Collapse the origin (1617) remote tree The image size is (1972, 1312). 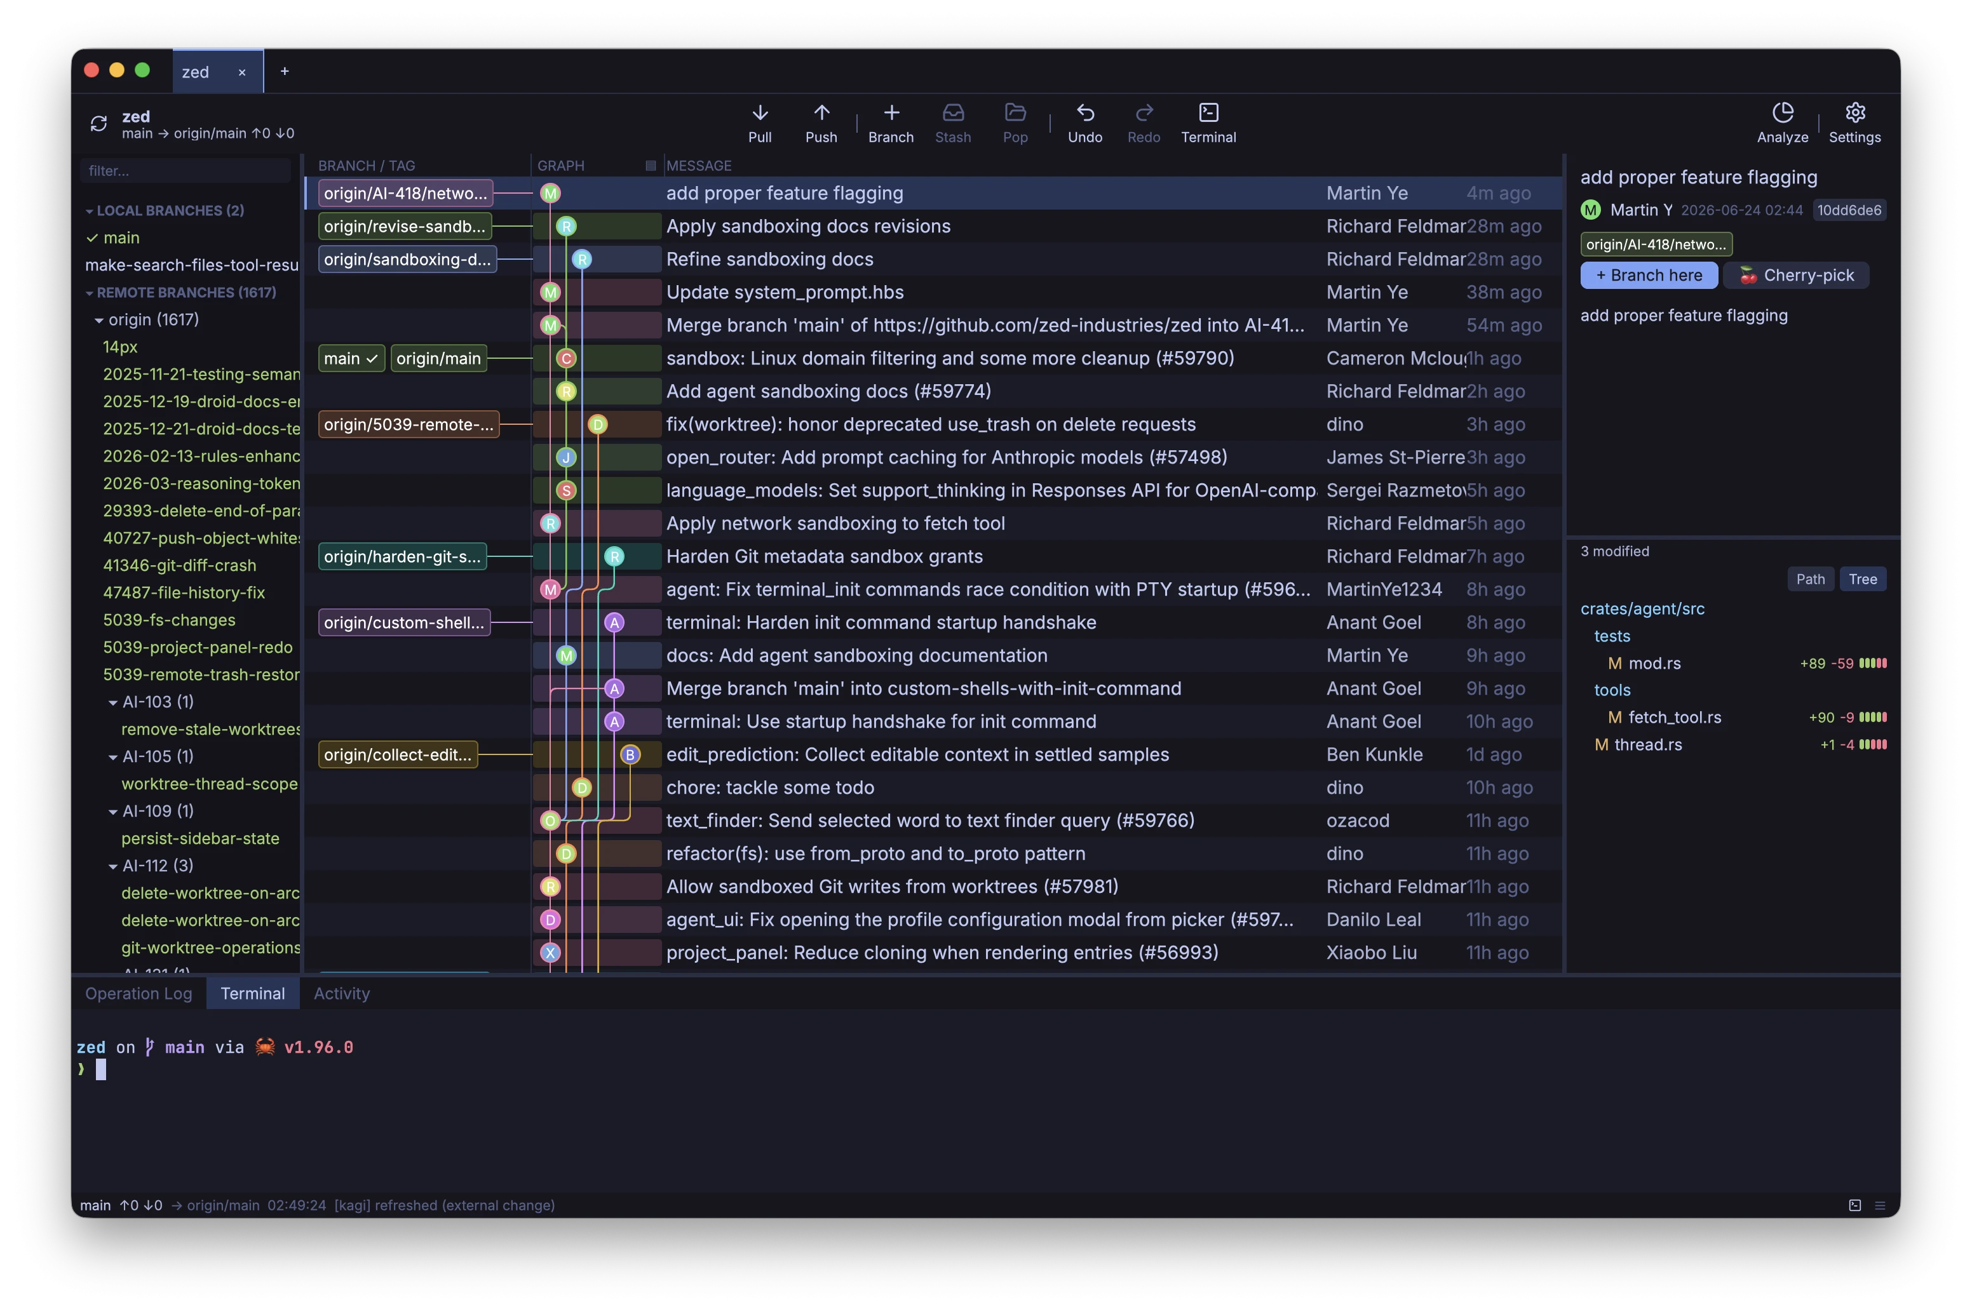(x=98, y=321)
